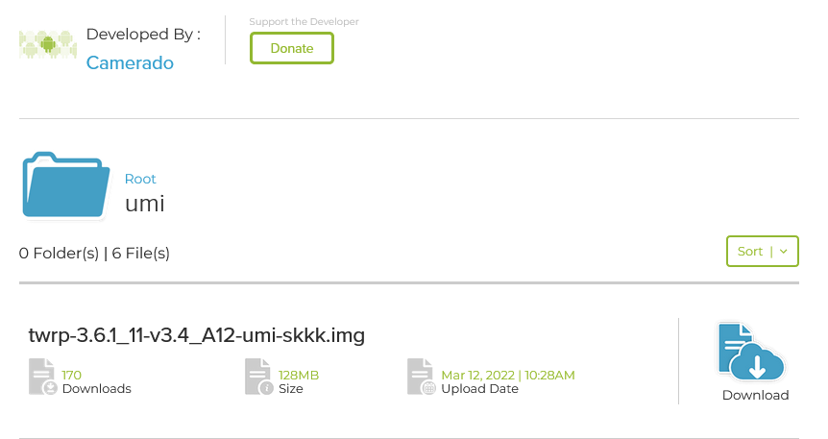The height and width of the screenshot is (439, 828).
Task: Click the chevron arrow inside Sort button
Action: coord(784,252)
